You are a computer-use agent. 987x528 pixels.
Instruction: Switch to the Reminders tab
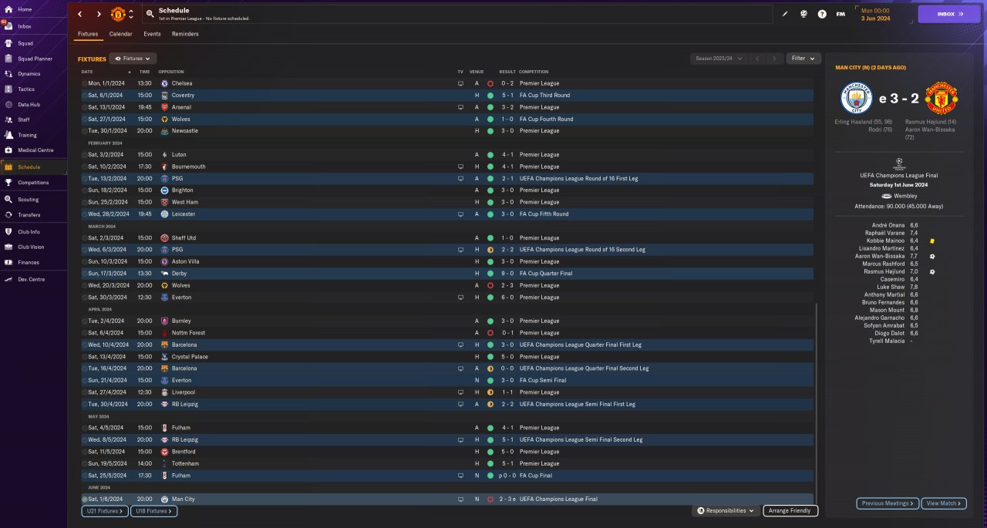click(185, 34)
